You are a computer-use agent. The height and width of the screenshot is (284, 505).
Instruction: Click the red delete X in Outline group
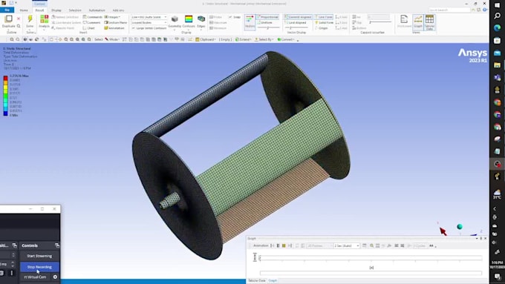[x=19, y=19]
